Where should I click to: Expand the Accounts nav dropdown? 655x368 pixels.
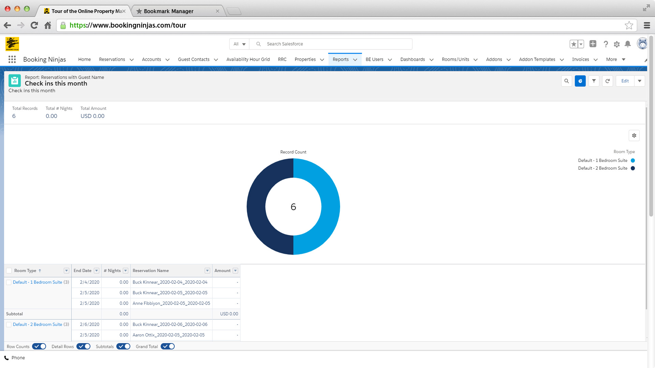[x=168, y=60]
